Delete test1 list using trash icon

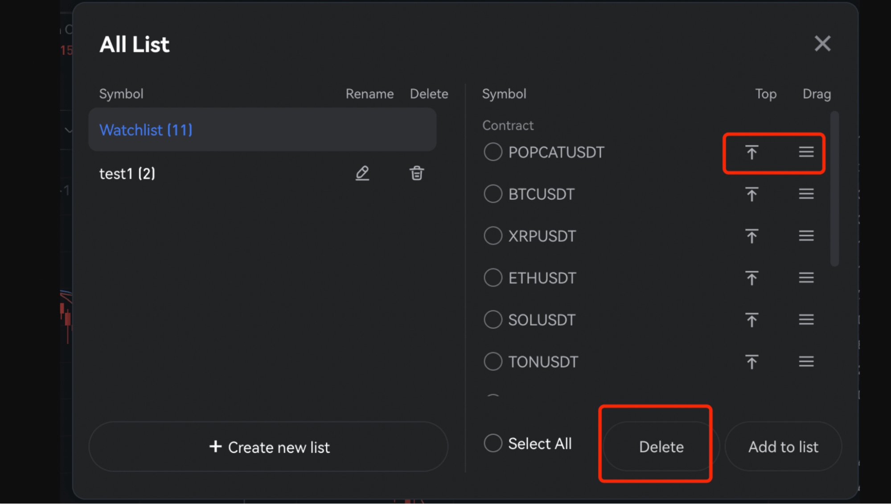pos(416,173)
